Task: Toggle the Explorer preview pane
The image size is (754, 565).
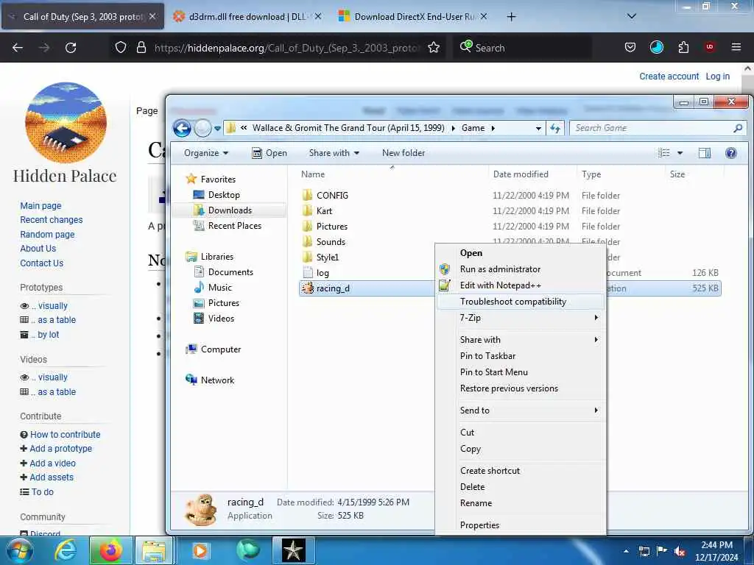Action: tap(705, 153)
